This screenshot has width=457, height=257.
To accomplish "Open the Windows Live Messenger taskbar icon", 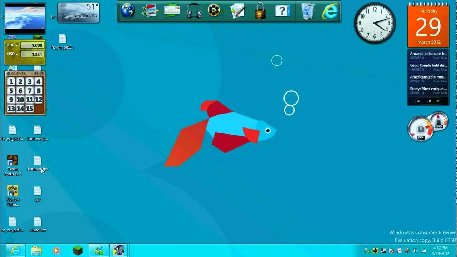I will 99,251.
